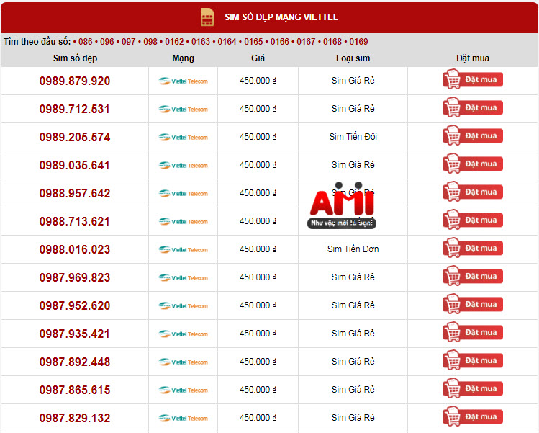Image resolution: width=539 pixels, height=433 pixels.
Task: Click 'Sim Giá Rẻ' type for 0989.879.920
Action: [353, 81]
